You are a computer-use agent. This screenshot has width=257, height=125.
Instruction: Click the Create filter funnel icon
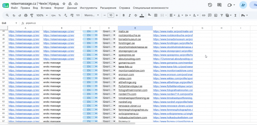222,15
